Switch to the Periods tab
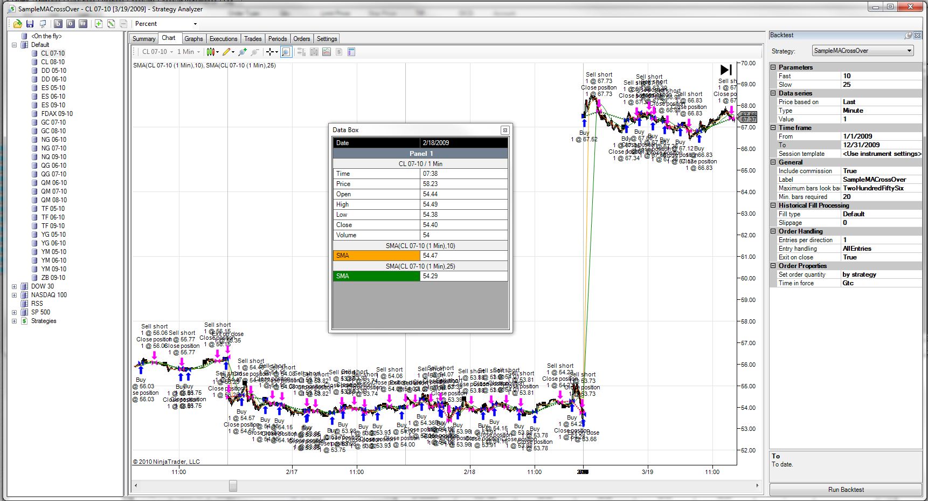This screenshot has width=928, height=501. (x=278, y=39)
